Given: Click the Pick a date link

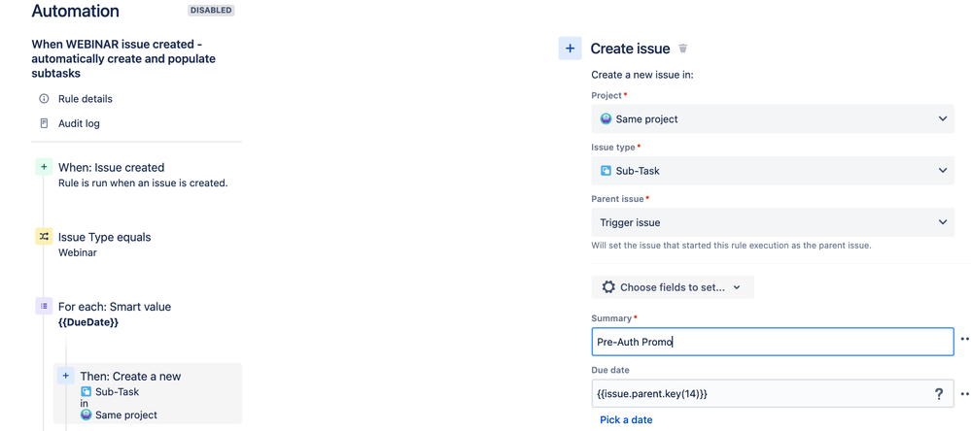Looking at the screenshot, I should coord(626,420).
